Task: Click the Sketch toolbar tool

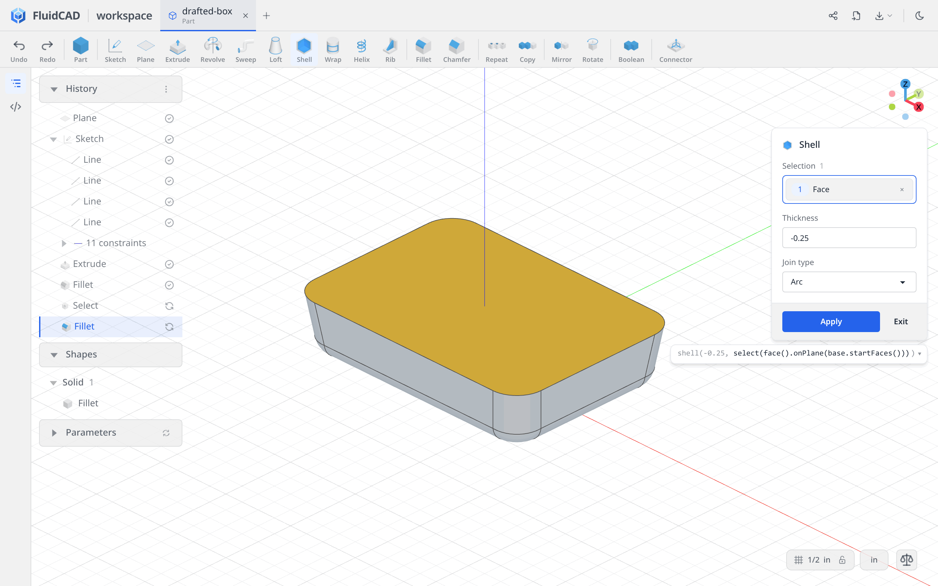Action: (x=115, y=50)
